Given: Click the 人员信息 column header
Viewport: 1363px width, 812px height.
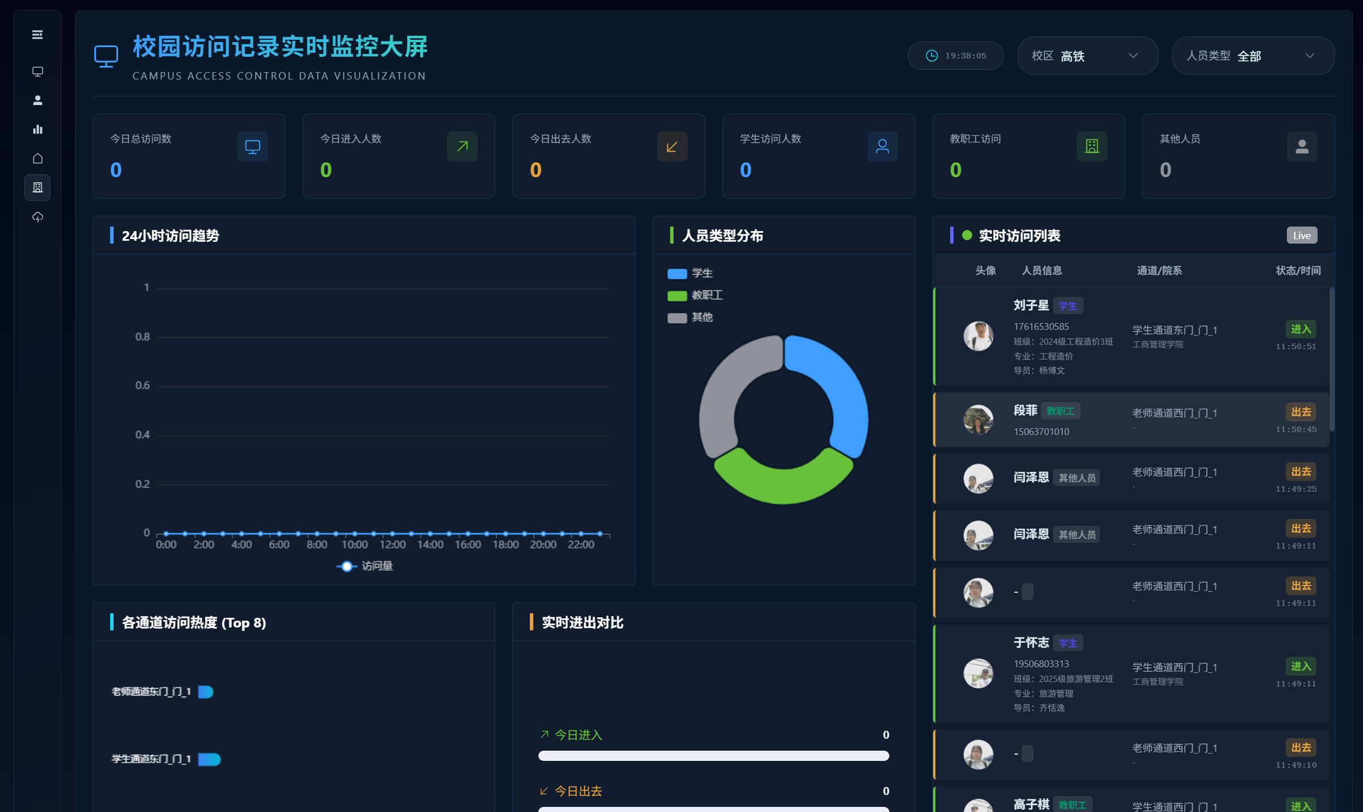Looking at the screenshot, I should click(1042, 270).
